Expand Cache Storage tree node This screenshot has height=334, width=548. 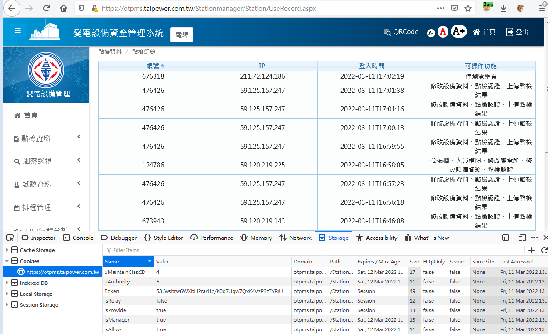(x=7, y=250)
